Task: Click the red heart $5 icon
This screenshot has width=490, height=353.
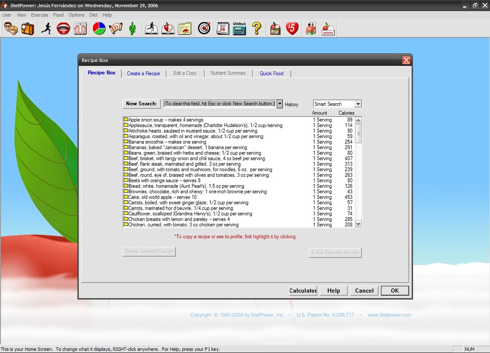Action: tap(292, 29)
